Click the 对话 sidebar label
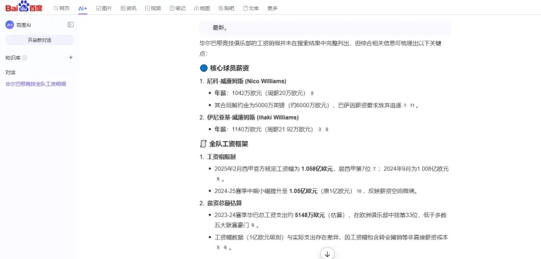This screenshot has width=541, height=259. [10, 72]
